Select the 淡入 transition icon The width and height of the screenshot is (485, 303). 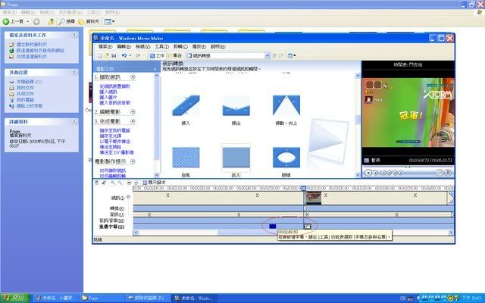point(236,157)
